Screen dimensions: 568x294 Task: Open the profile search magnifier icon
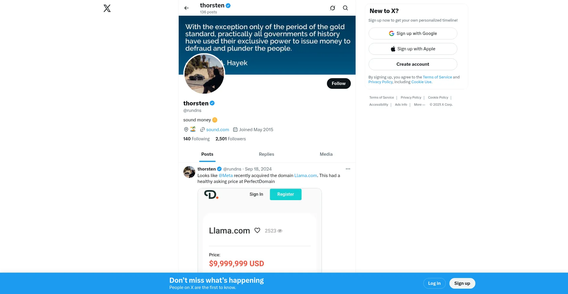(345, 8)
